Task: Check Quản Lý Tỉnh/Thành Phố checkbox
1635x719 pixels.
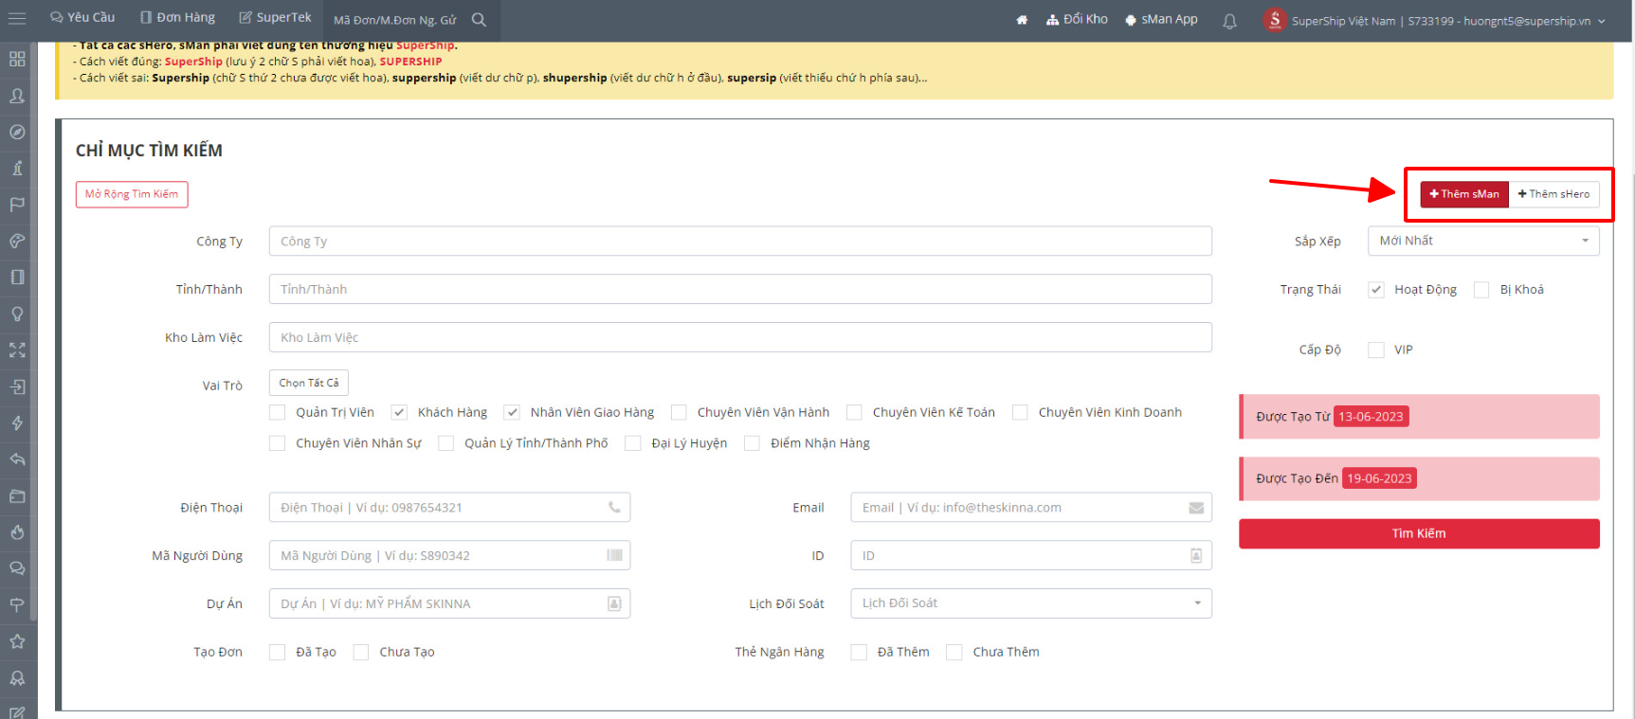Action: click(x=446, y=443)
